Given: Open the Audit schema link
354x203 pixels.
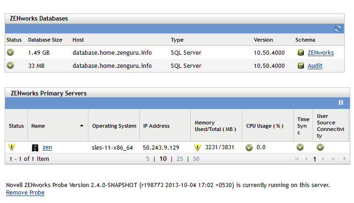Looking at the screenshot, I should [315, 66].
